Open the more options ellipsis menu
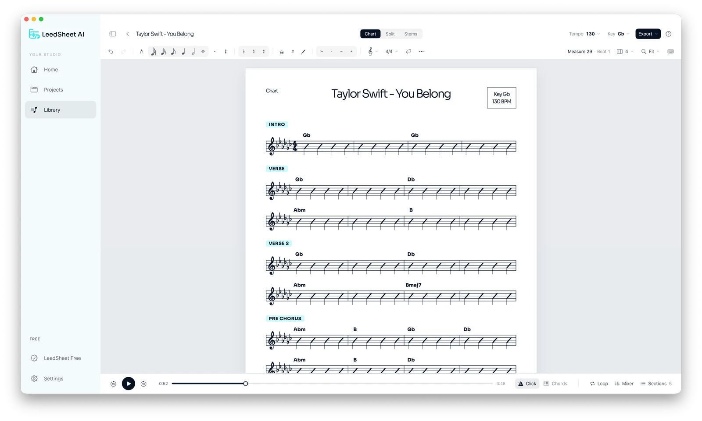The image size is (702, 421). tap(421, 52)
